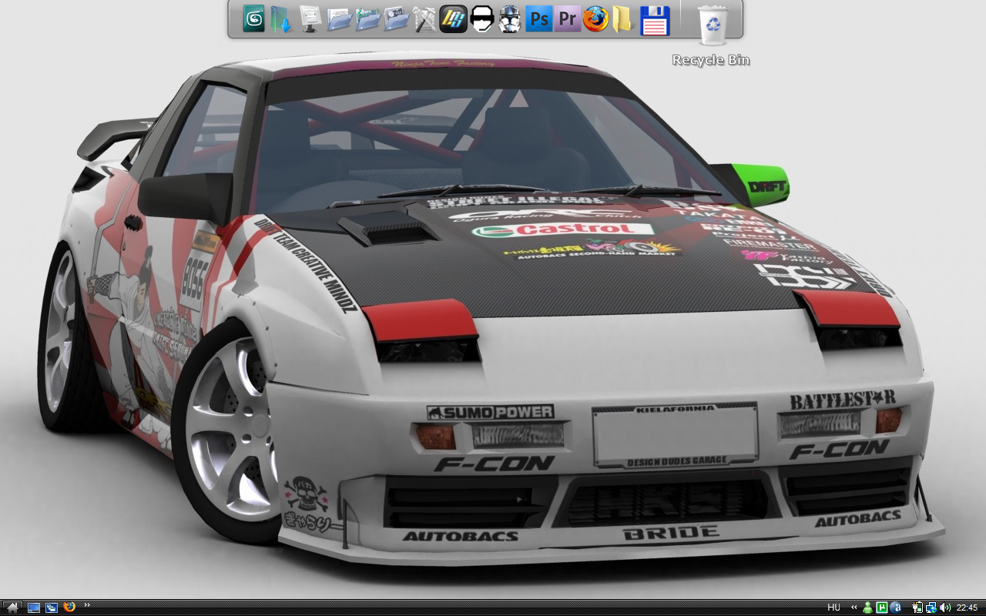The width and height of the screenshot is (986, 616).
Task: Open the computer monitor icon in the dock
Action: point(310,18)
